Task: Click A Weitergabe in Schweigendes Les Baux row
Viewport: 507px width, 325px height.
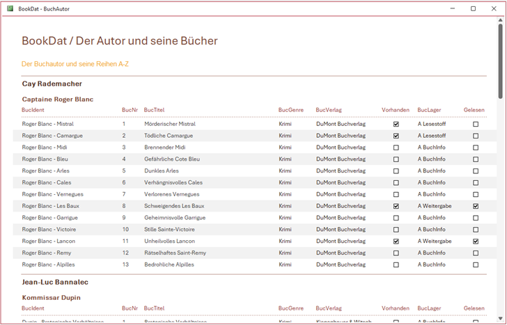Action: tap(435, 207)
